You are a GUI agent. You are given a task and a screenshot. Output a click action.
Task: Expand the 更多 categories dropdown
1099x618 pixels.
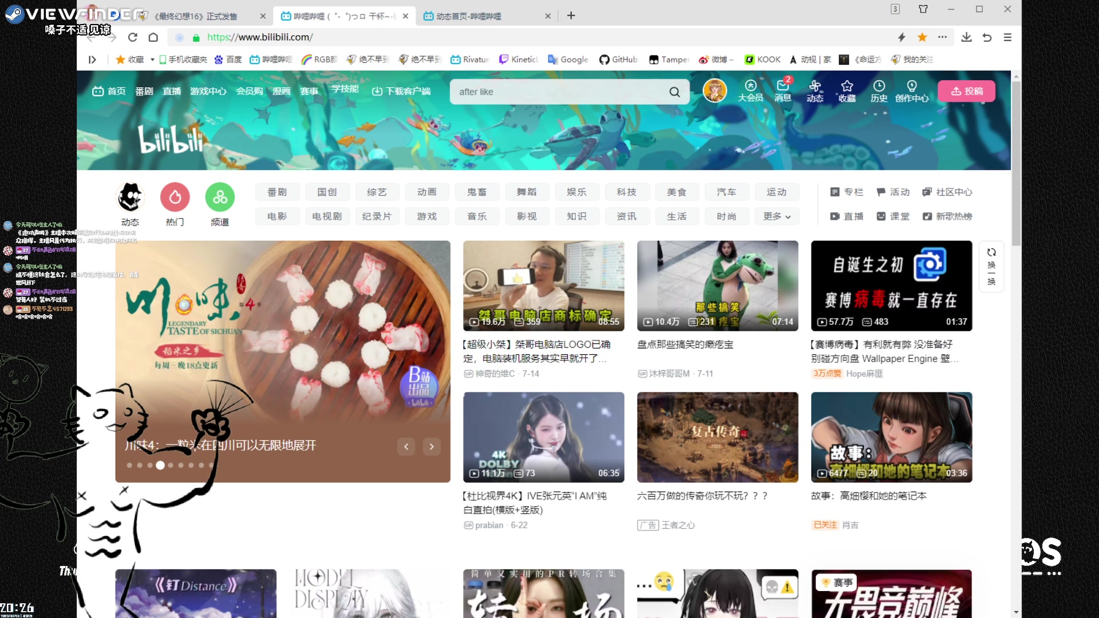click(x=776, y=216)
